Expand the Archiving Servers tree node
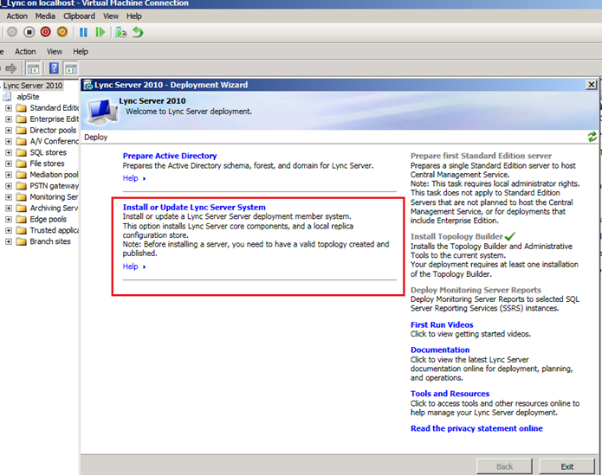 point(9,209)
